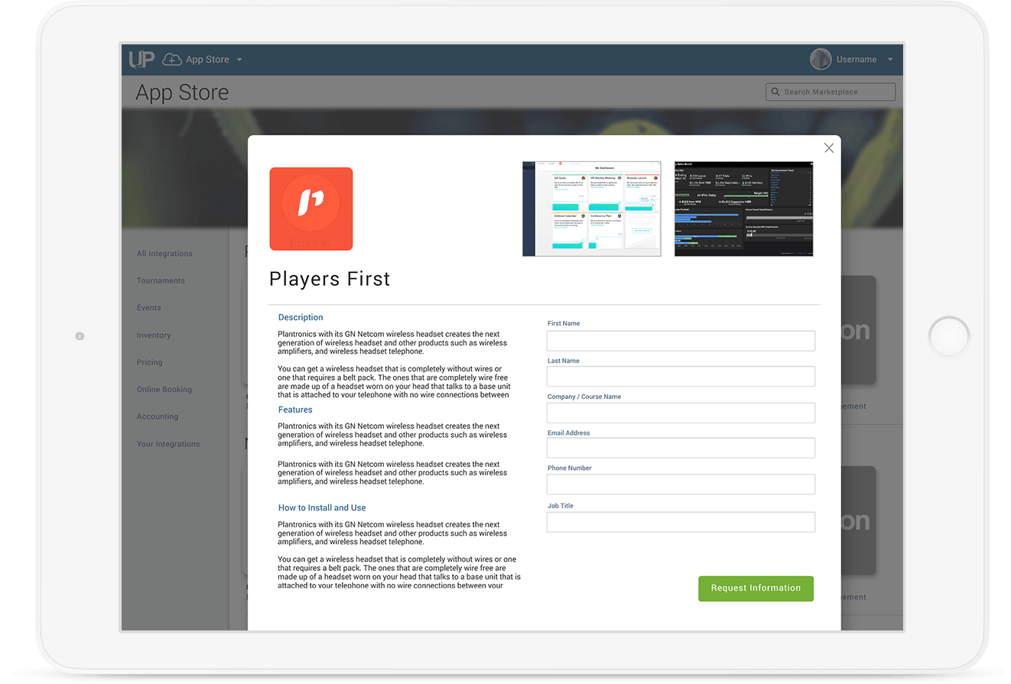Open the dashboard screenshot thumbnail

[x=592, y=209]
